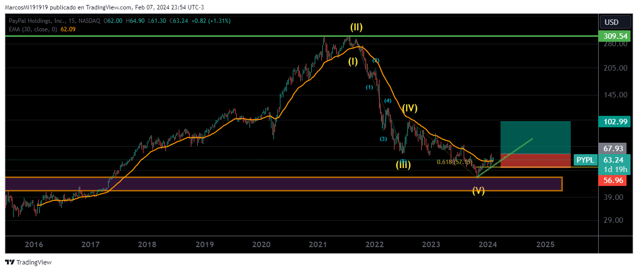Click the 2019 label on time axis
This screenshot has height=271, width=638.
pos(204,245)
